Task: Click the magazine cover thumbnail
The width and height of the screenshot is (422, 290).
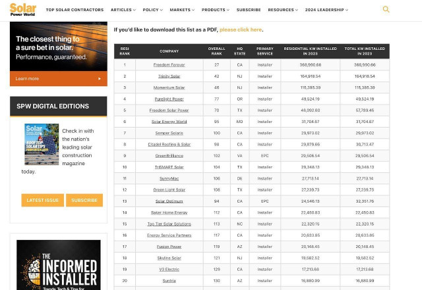Action: [x=42, y=144]
